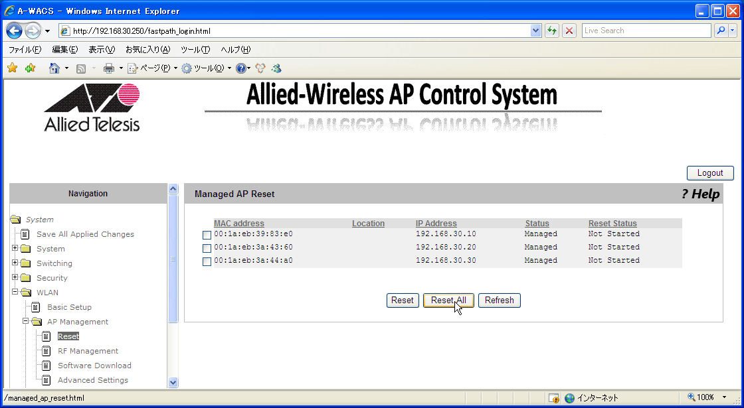Image resolution: width=744 pixels, height=408 pixels.
Task: Select the Reset page in navigation tree
Action: coord(68,336)
